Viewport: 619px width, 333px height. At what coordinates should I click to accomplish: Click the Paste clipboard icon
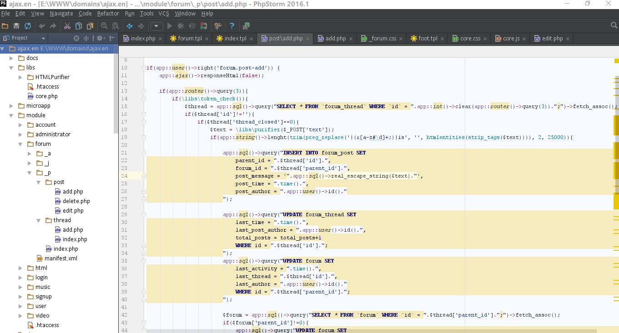[x=90, y=26]
